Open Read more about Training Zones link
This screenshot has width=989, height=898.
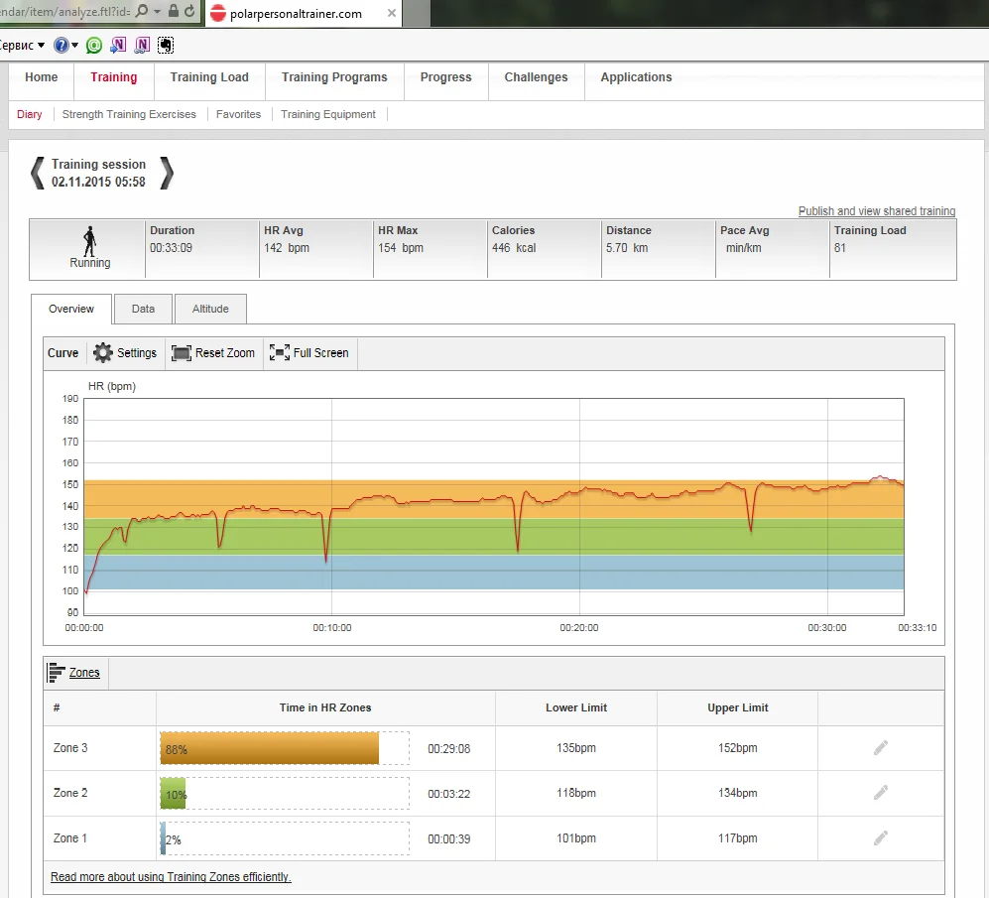coord(171,877)
